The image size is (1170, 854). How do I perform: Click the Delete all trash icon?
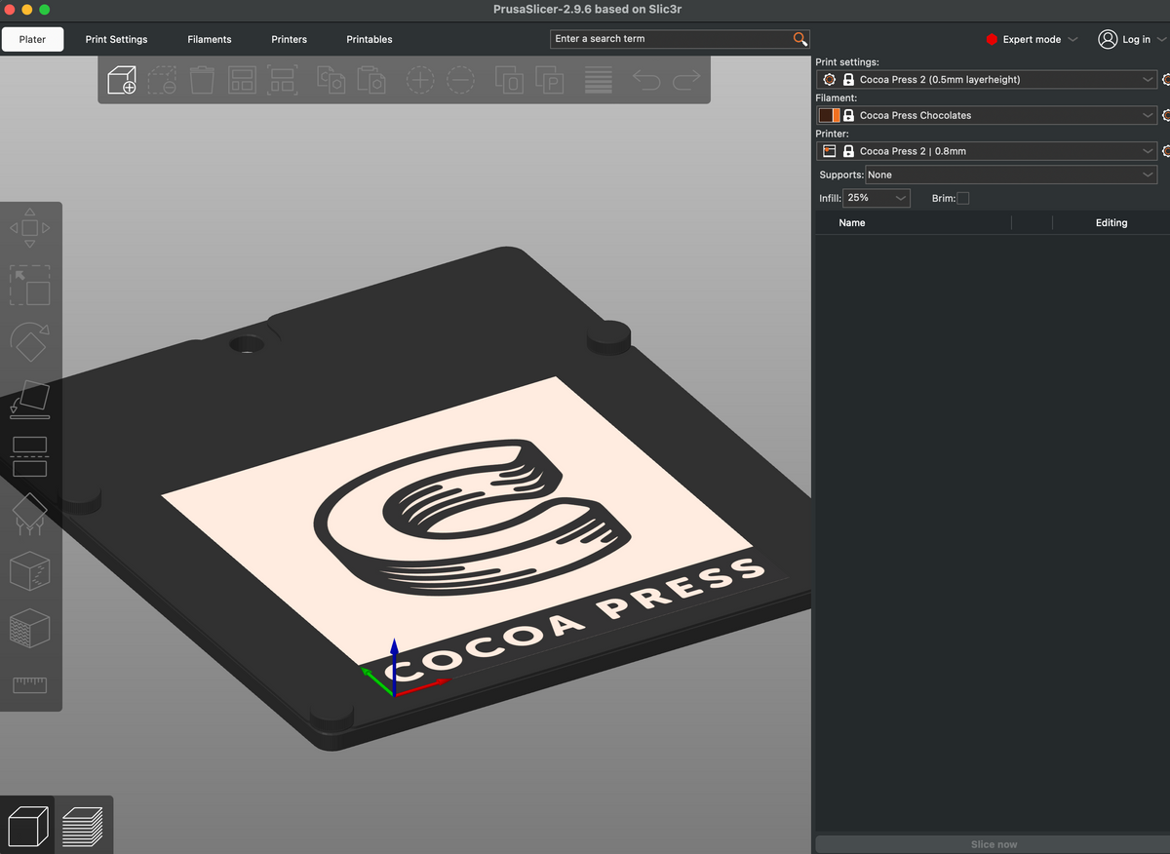point(202,80)
